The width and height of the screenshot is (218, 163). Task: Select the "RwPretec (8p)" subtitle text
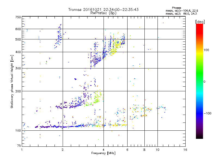pyautogui.click(x=103, y=13)
